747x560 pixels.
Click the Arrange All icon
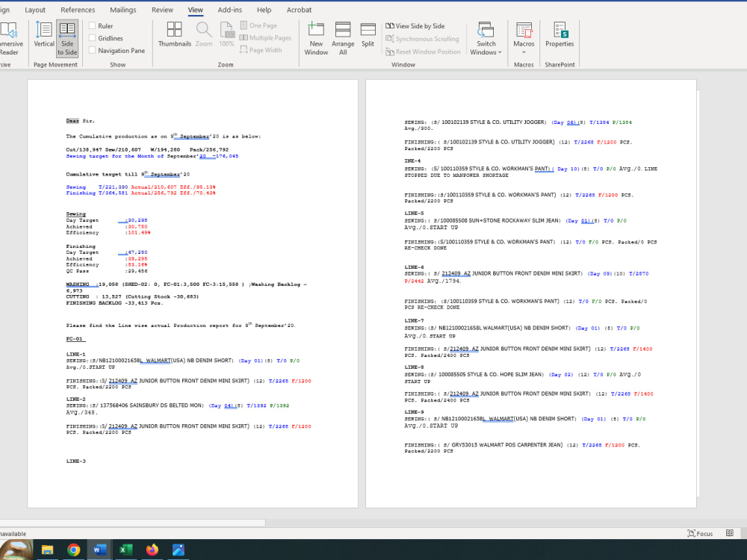point(343,37)
